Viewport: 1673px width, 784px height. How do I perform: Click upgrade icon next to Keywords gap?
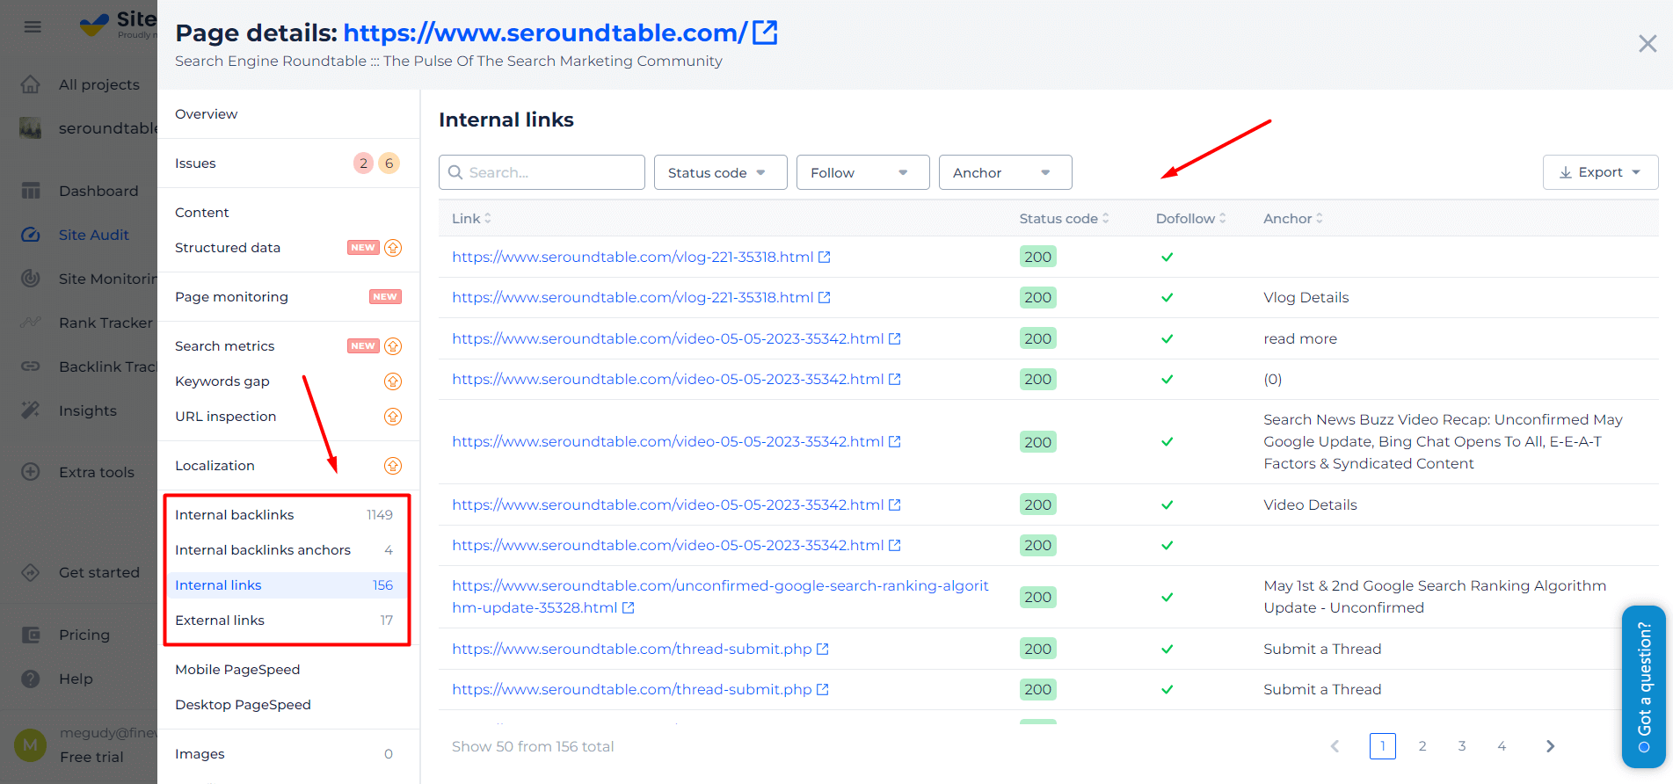coord(393,381)
